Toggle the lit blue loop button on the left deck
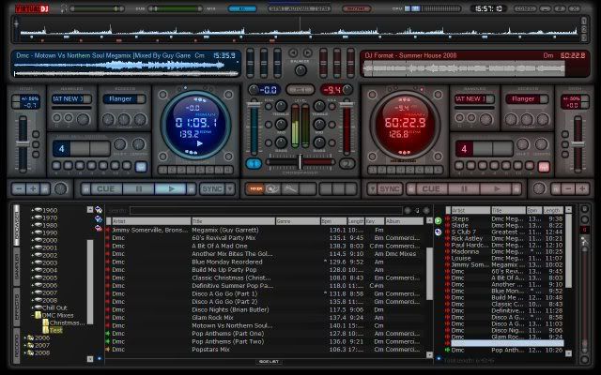The image size is (601, 375). (x=141, y=167)
